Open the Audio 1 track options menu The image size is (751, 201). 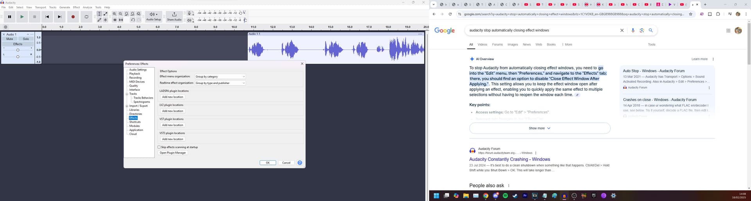point(32,34)
